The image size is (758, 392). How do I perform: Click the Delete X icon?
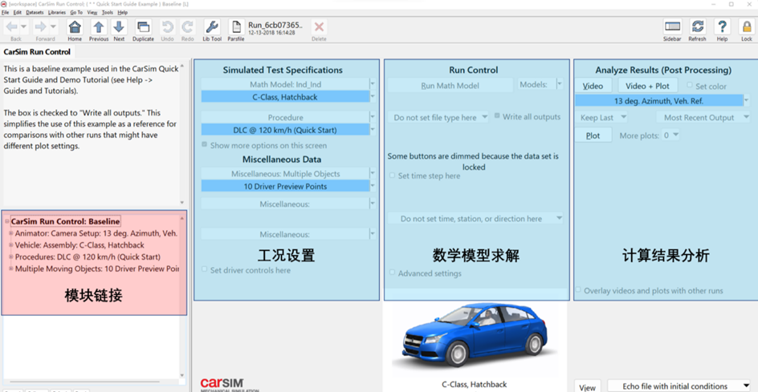319,27
